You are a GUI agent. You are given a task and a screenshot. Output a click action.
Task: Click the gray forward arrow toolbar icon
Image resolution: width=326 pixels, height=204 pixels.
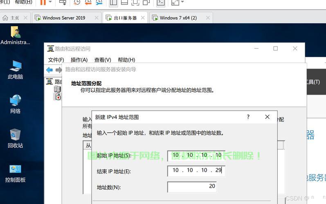click(x=58, y=70)
